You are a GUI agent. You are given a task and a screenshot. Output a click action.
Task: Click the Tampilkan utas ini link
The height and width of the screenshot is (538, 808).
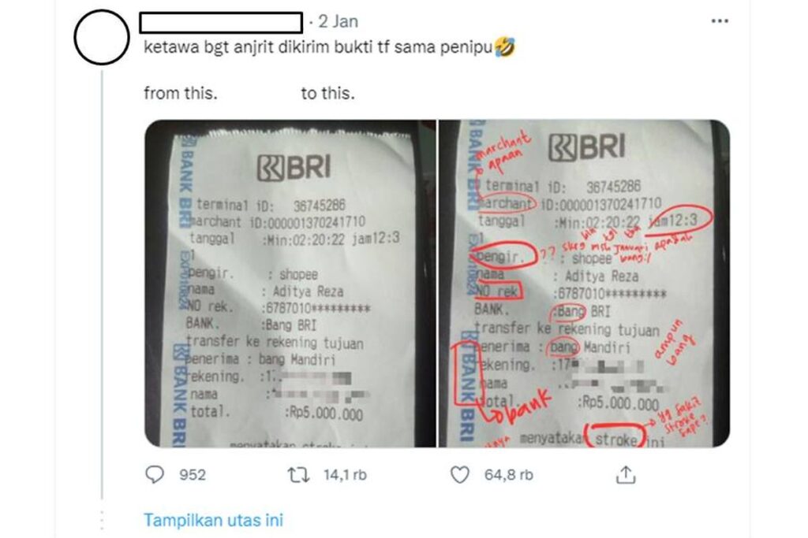coord(213,520)
